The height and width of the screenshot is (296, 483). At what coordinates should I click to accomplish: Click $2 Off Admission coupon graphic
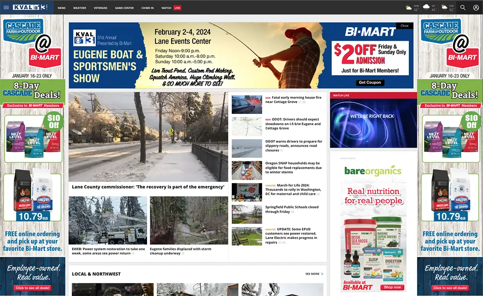(x=370, y=58)
